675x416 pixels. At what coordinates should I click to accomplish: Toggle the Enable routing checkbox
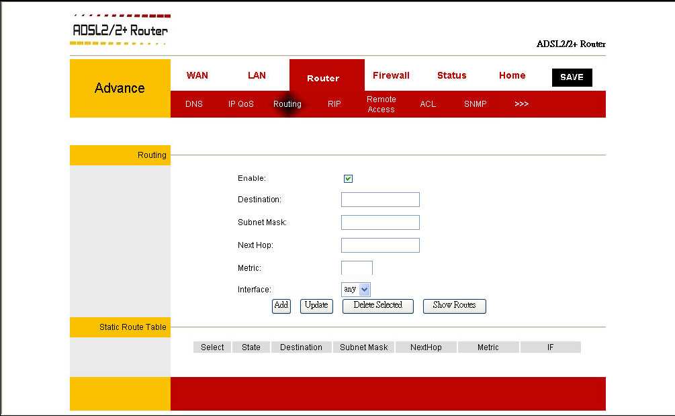tap(349, 179)
